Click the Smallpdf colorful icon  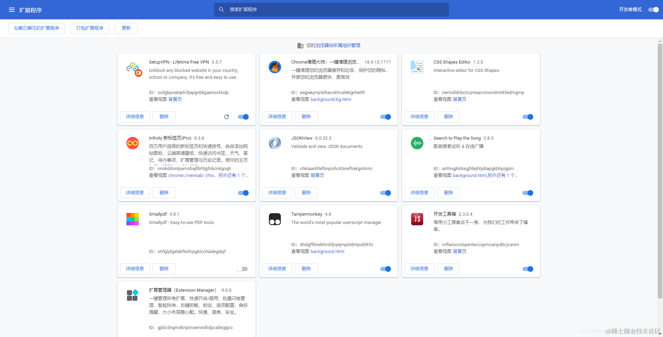[x=133, y=219]
